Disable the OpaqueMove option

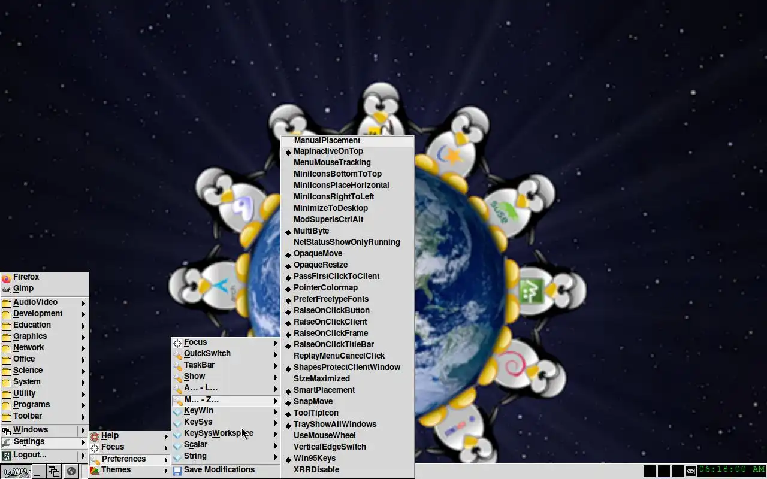click(x=347, y=254)
